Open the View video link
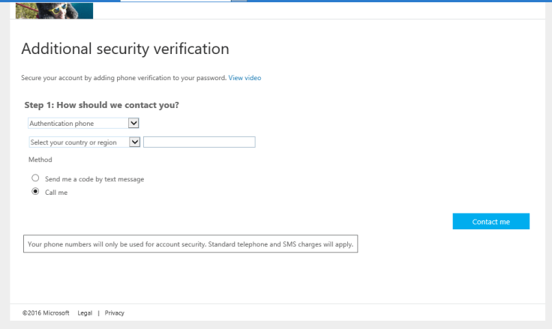Screen dimensions: 552x329 click(x=244, y=78)
